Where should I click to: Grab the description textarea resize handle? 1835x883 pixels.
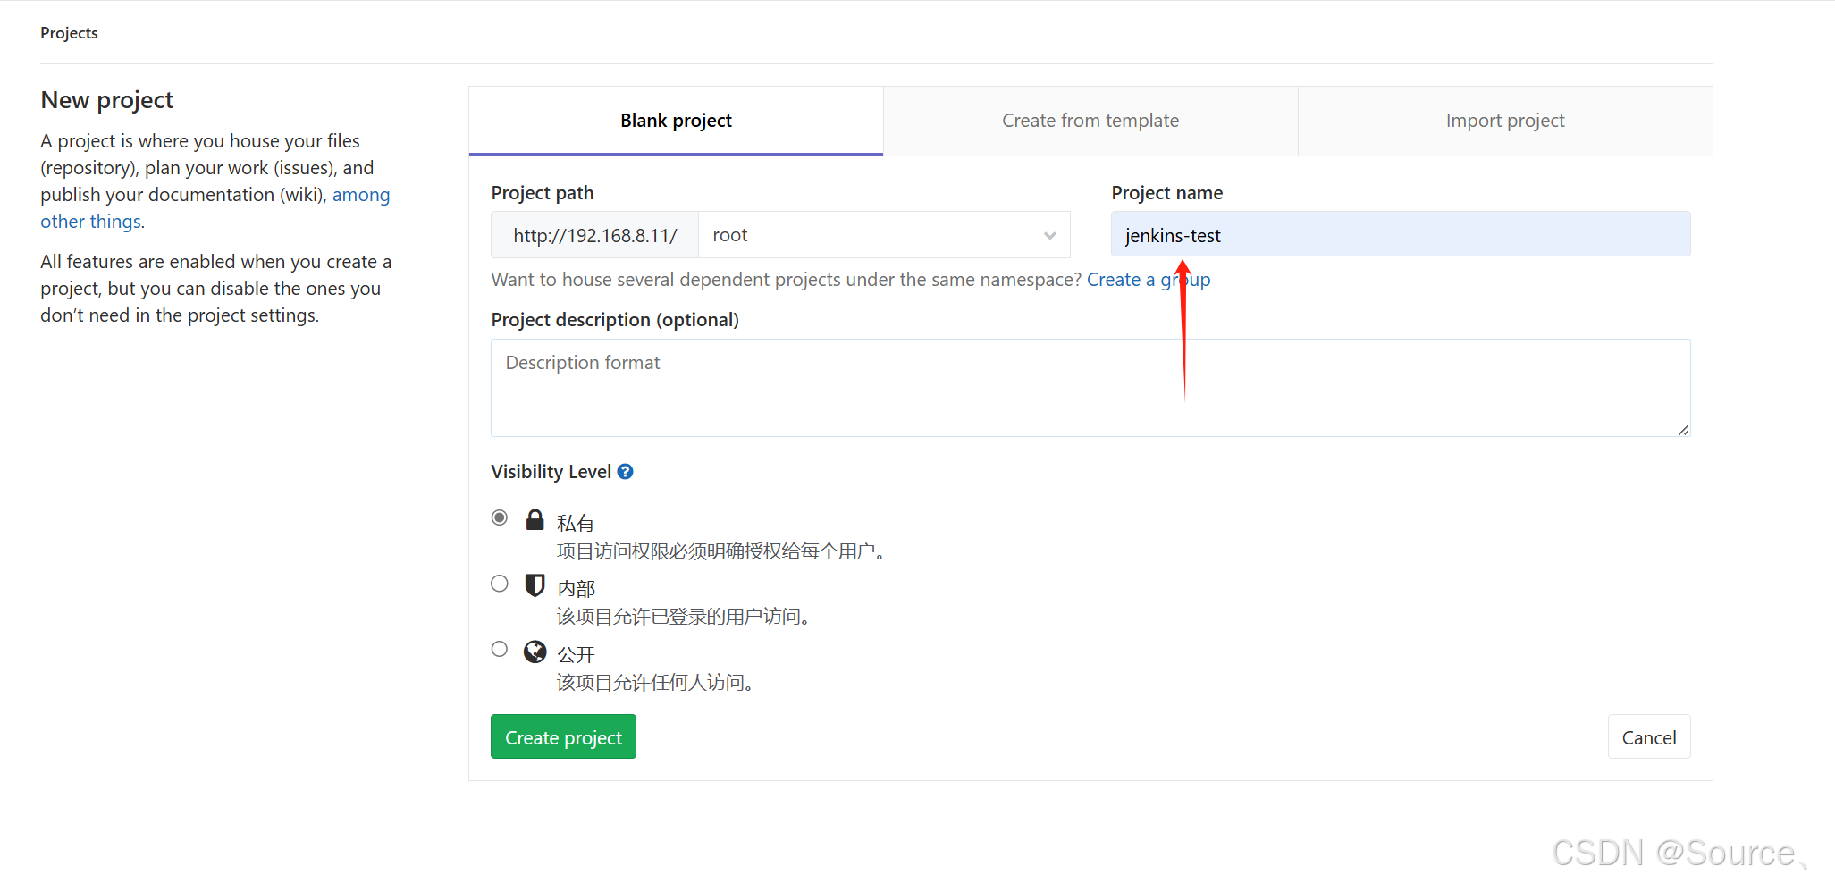(x=1683, y=430)
